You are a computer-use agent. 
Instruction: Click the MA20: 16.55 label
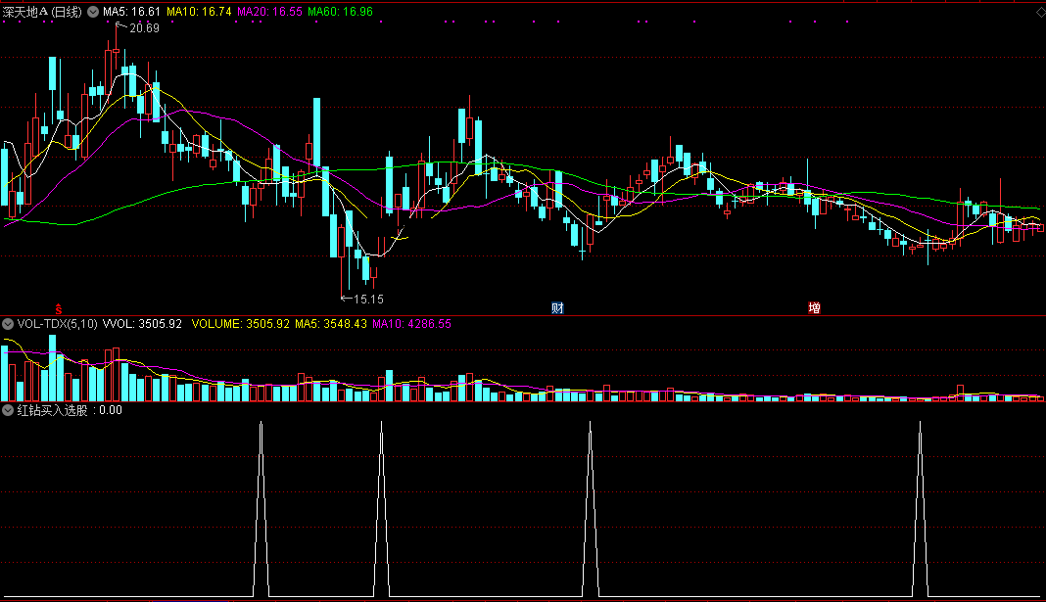pyautogui.click(x=269, y=12)
